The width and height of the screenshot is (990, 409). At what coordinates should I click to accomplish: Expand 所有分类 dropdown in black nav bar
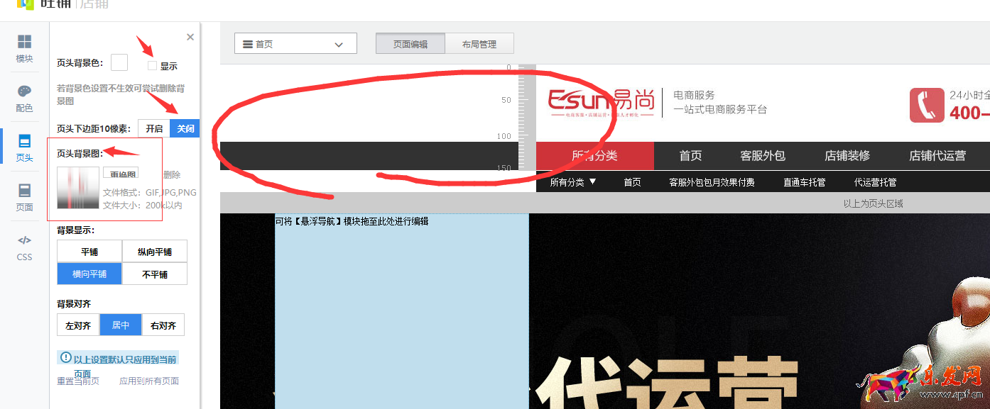(573, 182)
